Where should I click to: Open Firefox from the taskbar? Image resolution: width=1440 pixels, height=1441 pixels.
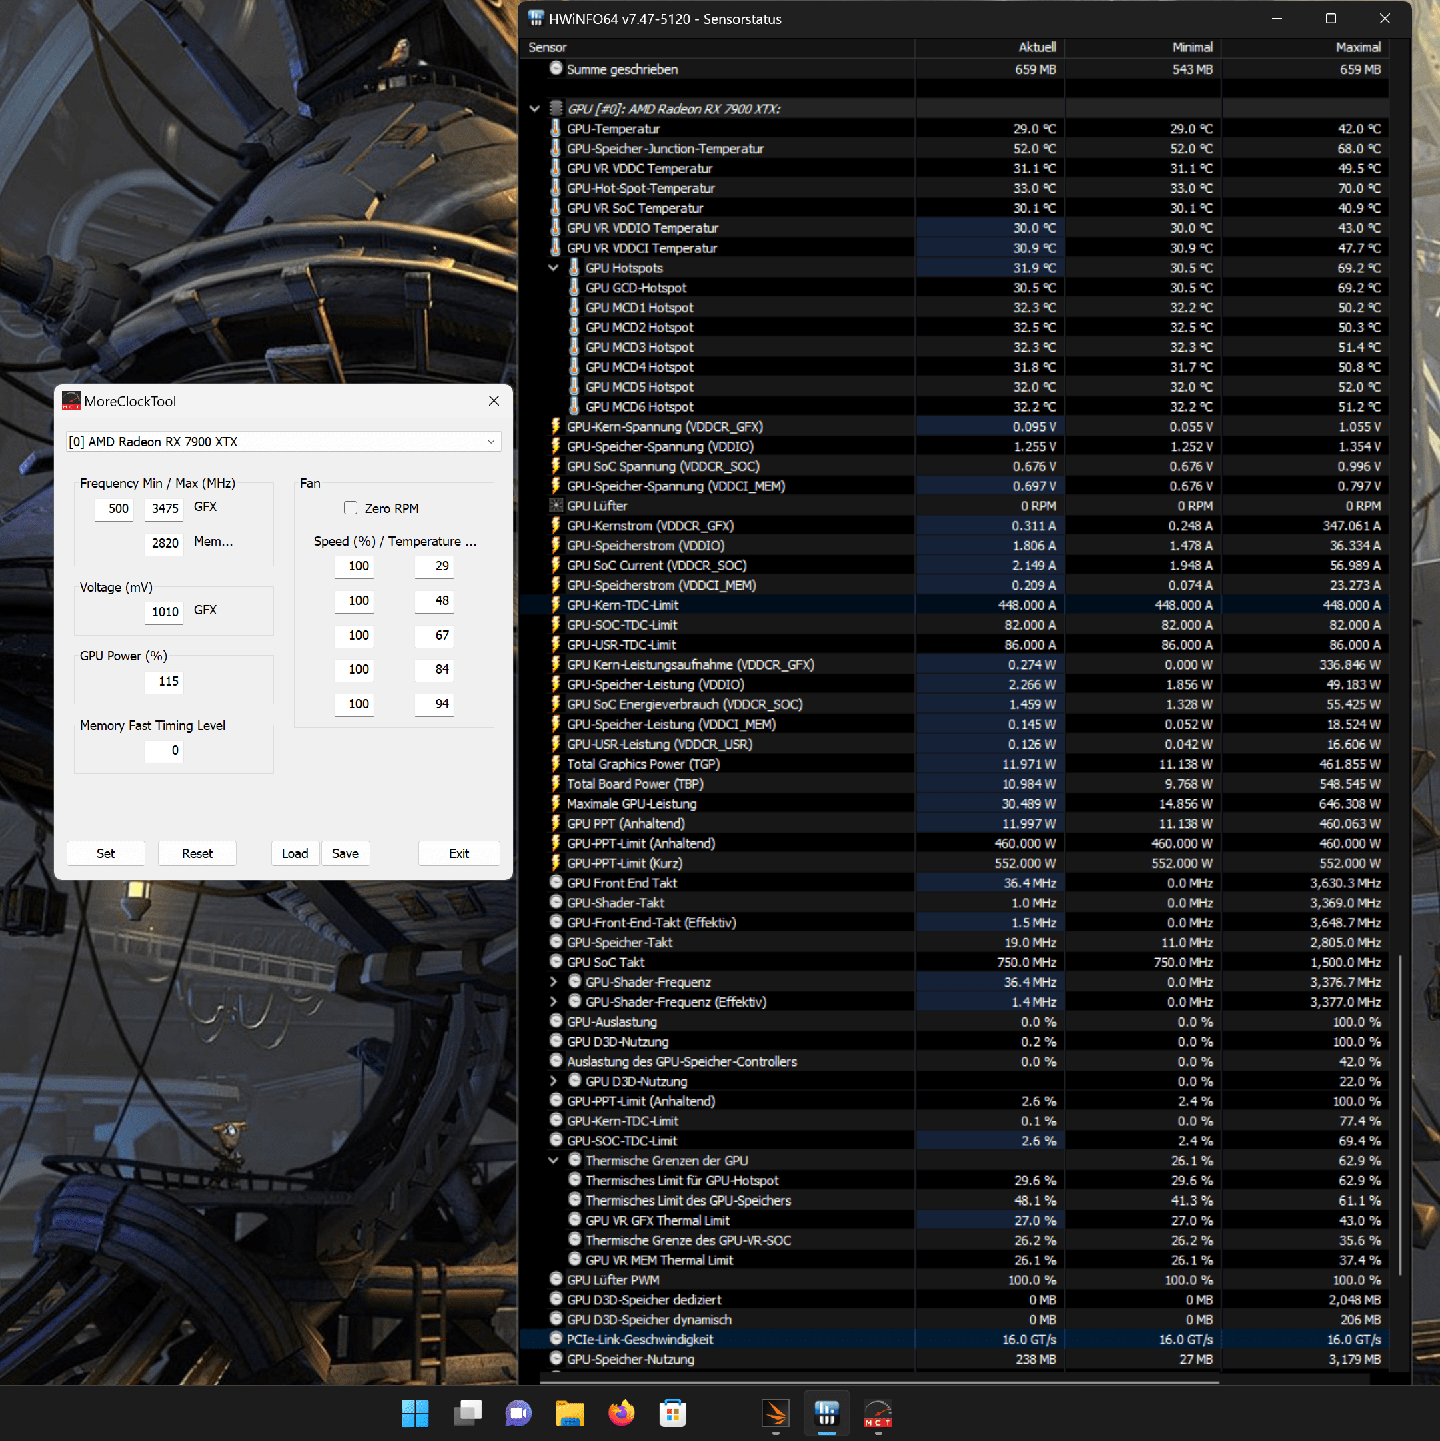620,1413
